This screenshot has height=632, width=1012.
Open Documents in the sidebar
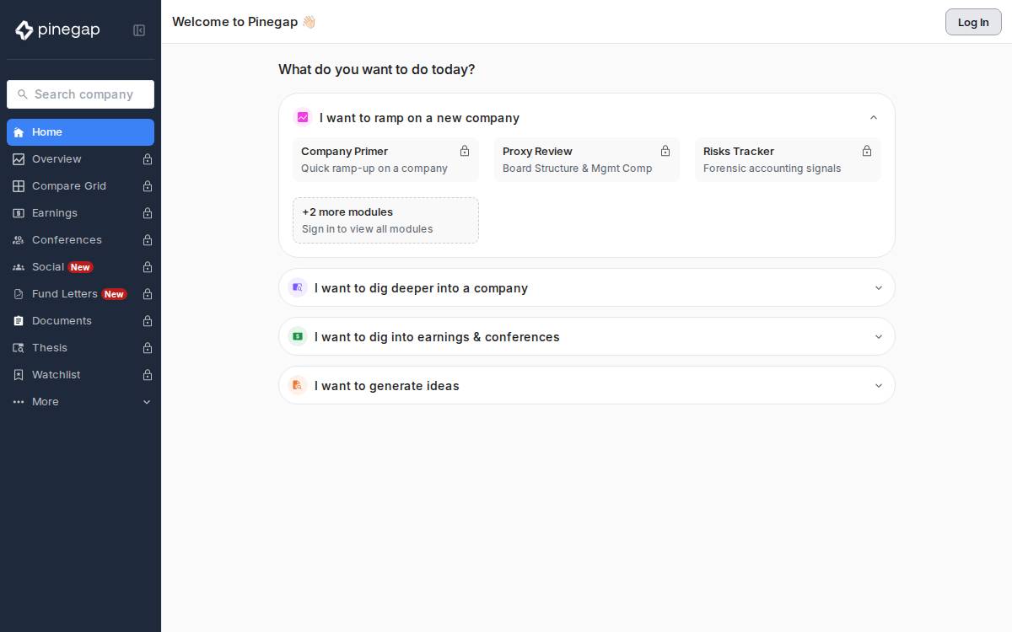tap(80, 321)
